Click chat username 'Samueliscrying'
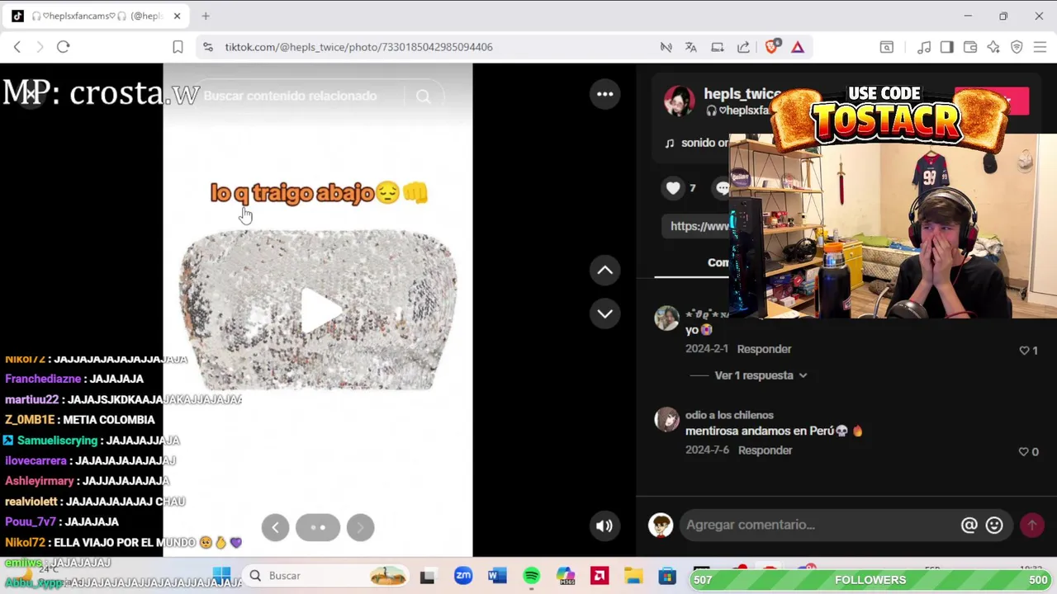Viewport: 1057px width, 594px height. (x=57, y=441)
